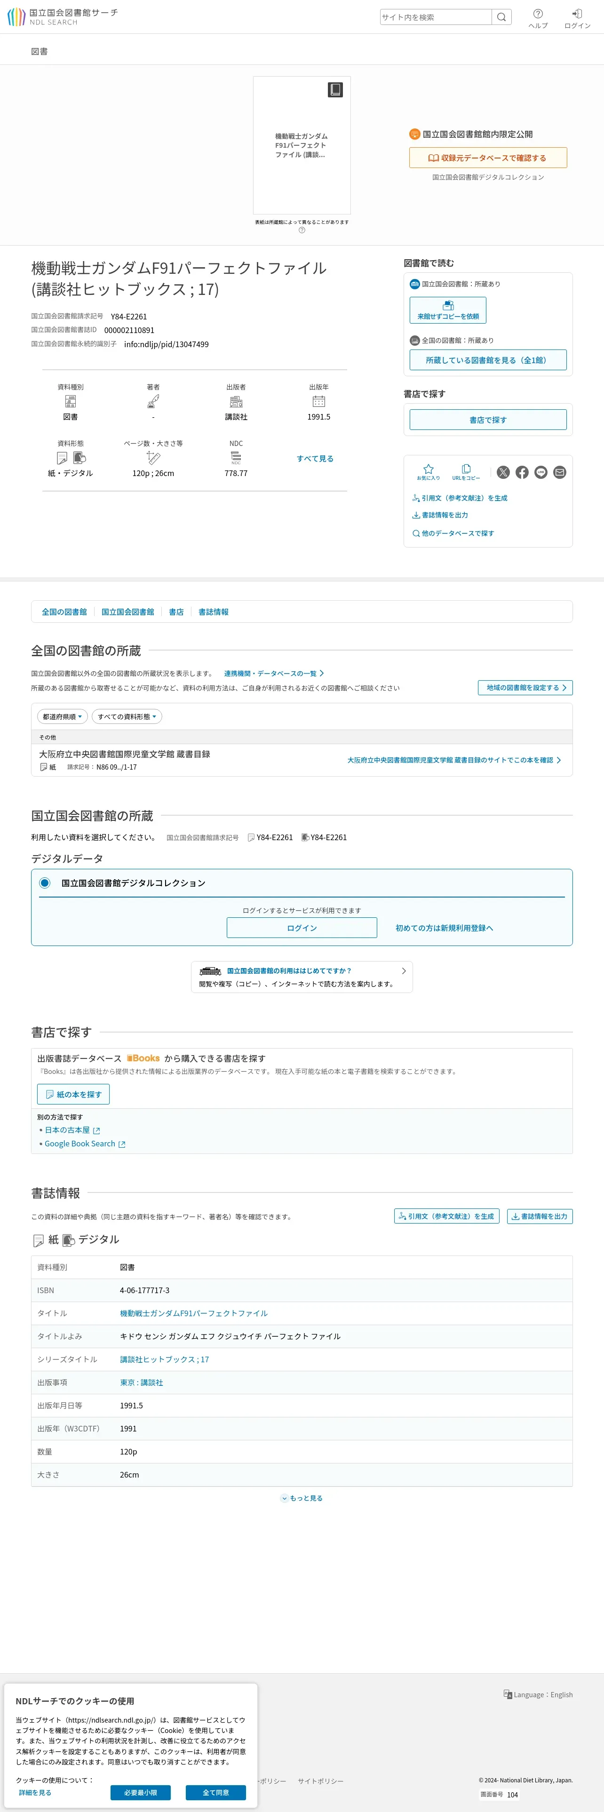Click the 著者 pen icon
The width and height of the screenshot is (604, 1812).
(x=153, y=401)
